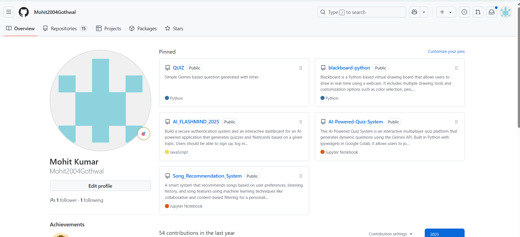The height and width of the screenshot is (237, 520).
Task: Click the 54 contributions in the last year text
Action: tap(197, 233)
